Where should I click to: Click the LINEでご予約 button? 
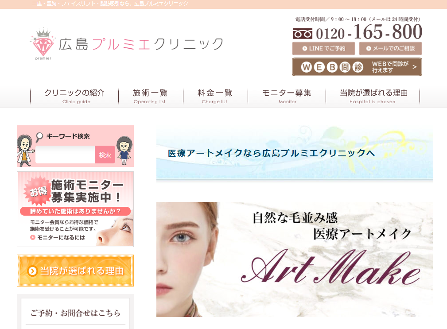coord(323,48)
